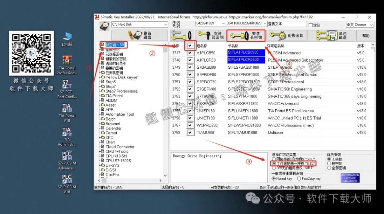Uncheck the checkbox for row 3749 S7BASB80
The width and height of the screenshot is (384, 214).
tap(190, 67)
